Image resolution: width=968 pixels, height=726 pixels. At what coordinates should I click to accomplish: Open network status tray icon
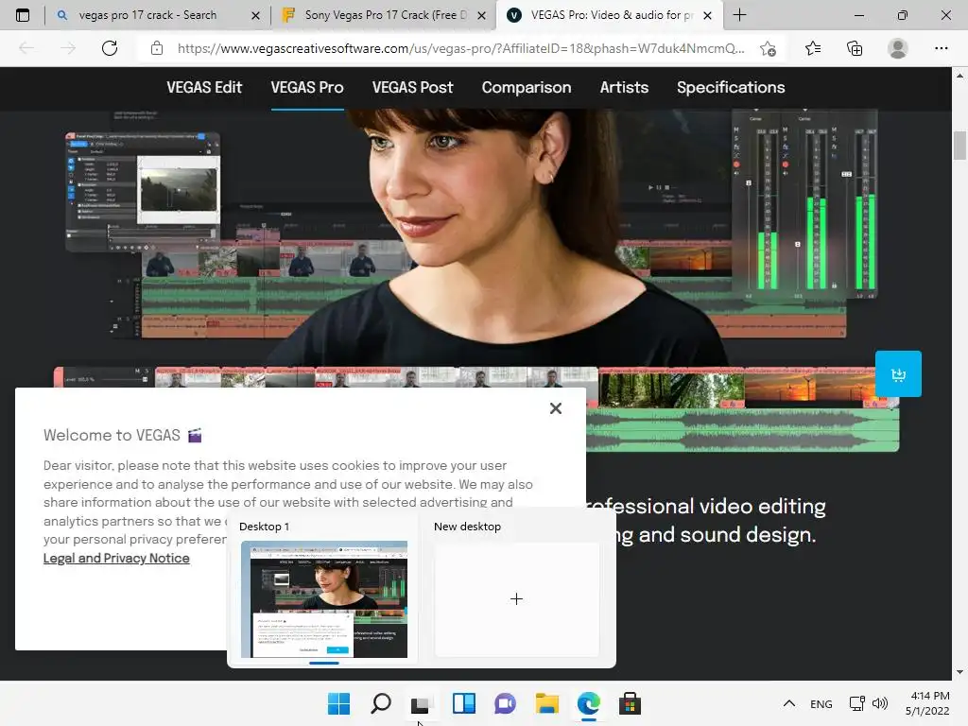click(x=856, y=703)
